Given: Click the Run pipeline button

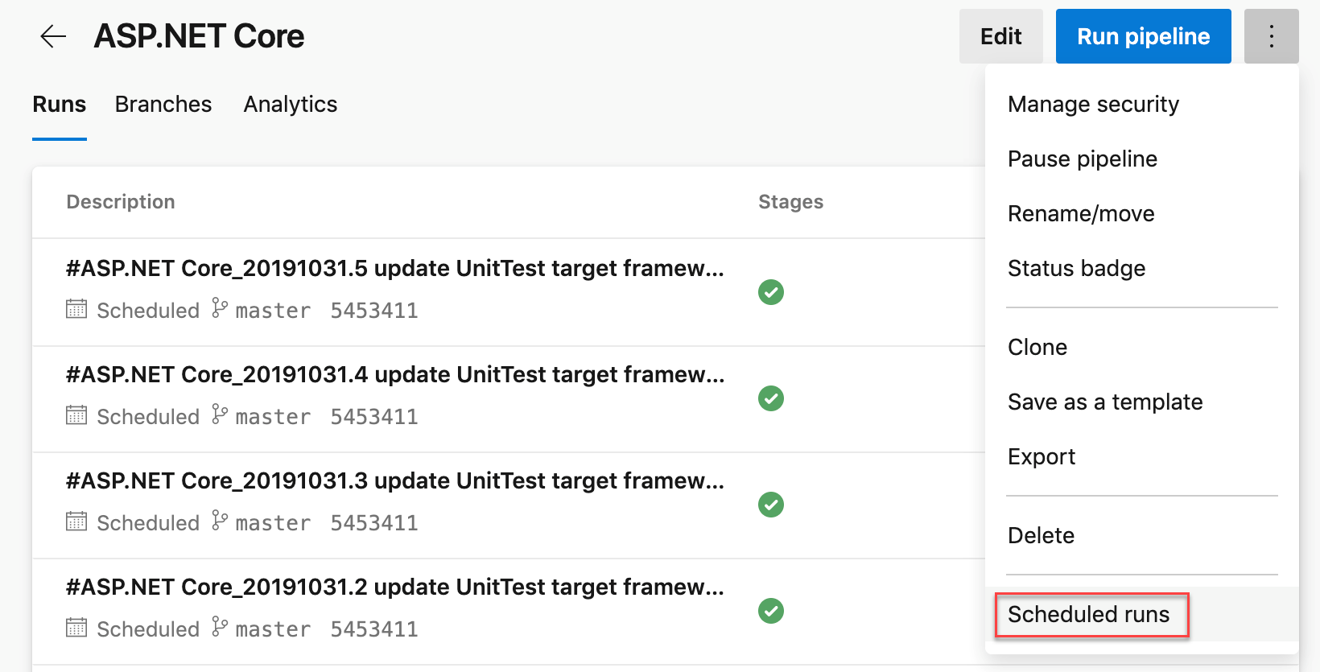Looking at the screenshot, I should pos(1143,35).
